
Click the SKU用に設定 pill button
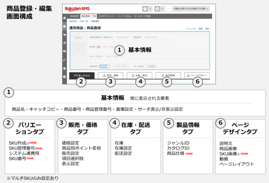(x=121, y=66)
